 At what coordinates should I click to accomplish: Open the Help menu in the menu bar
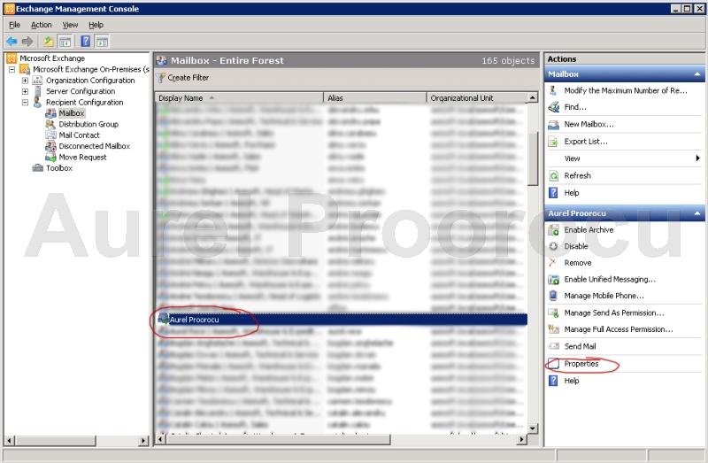(96, 25)
